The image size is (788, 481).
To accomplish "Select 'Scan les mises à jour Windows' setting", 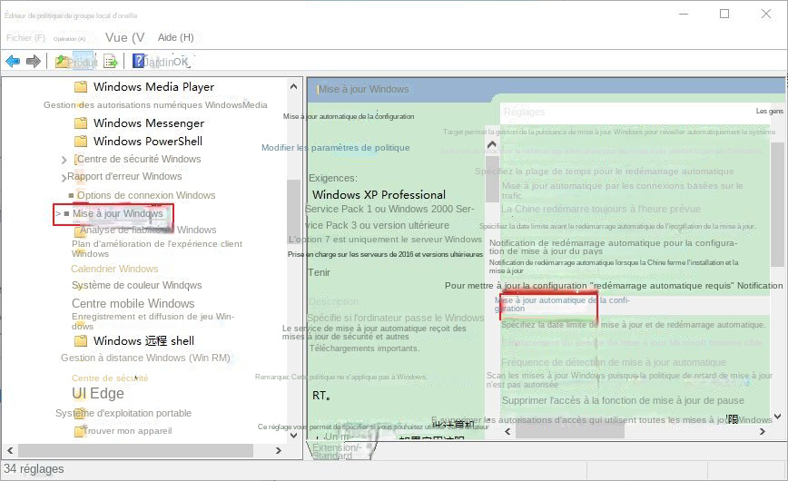I will 629,380.
